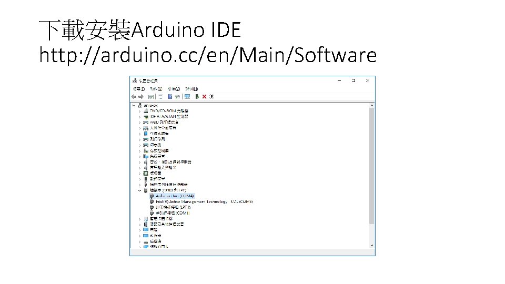The height and width of the screenshot is (284, 505).
Task: Collapse the root computer node chevron
Action: click(134, 105)
